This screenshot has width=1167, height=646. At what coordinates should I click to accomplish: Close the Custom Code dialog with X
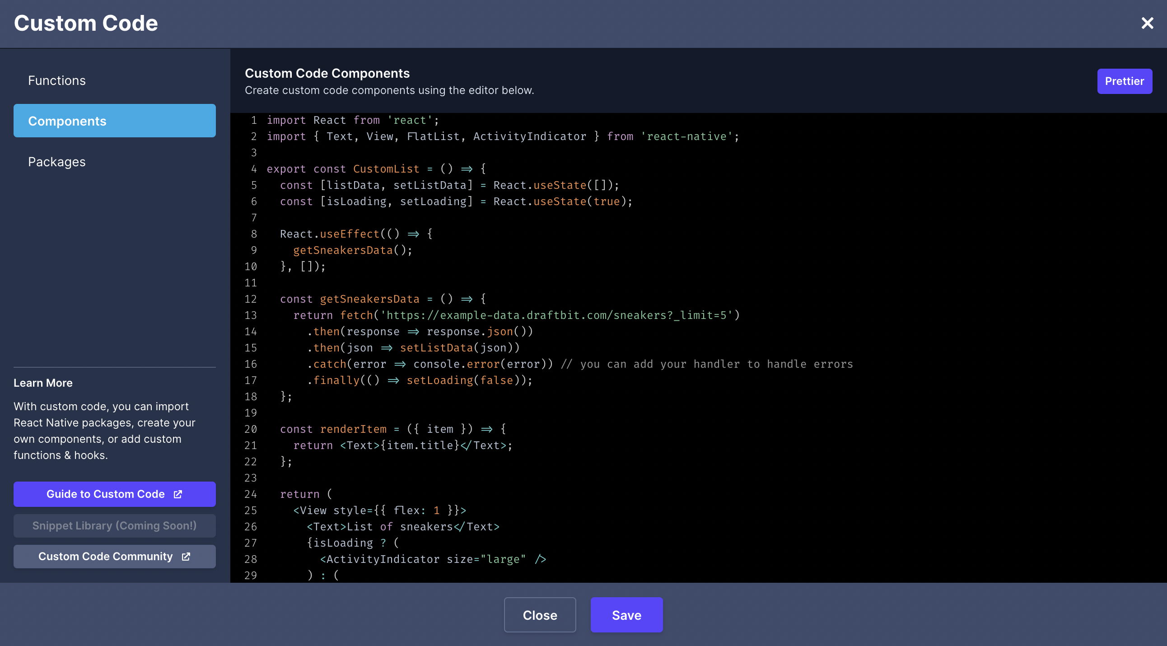tap(1147, 23)
